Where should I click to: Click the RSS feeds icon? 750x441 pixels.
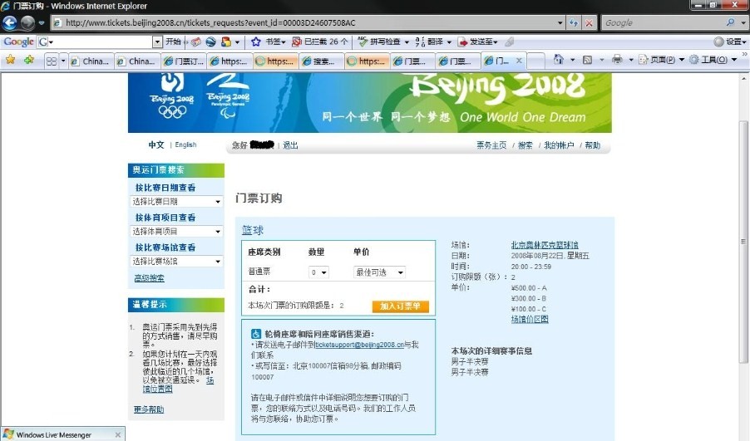588,60
